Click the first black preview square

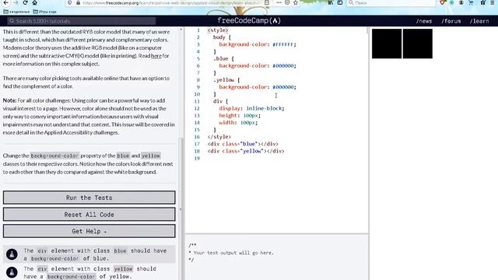coord(387,44)
